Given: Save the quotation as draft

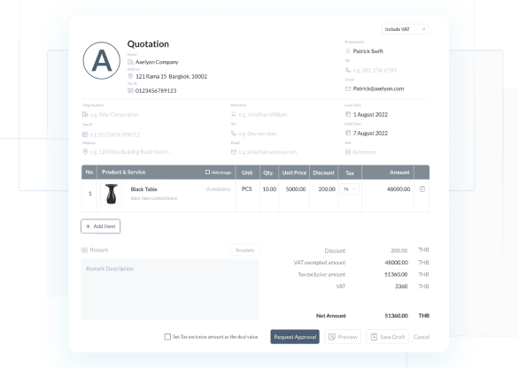Looking at the screenshot, I should tap(387, 337).
